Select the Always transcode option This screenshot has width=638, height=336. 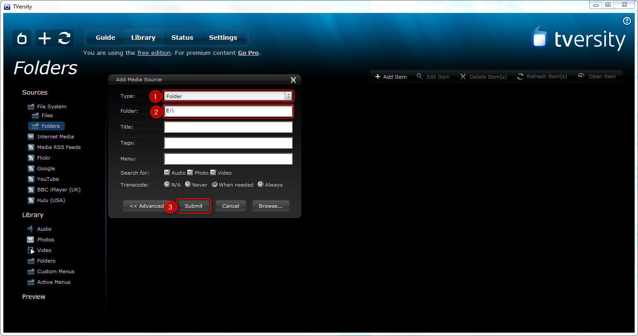click(261, 184)
